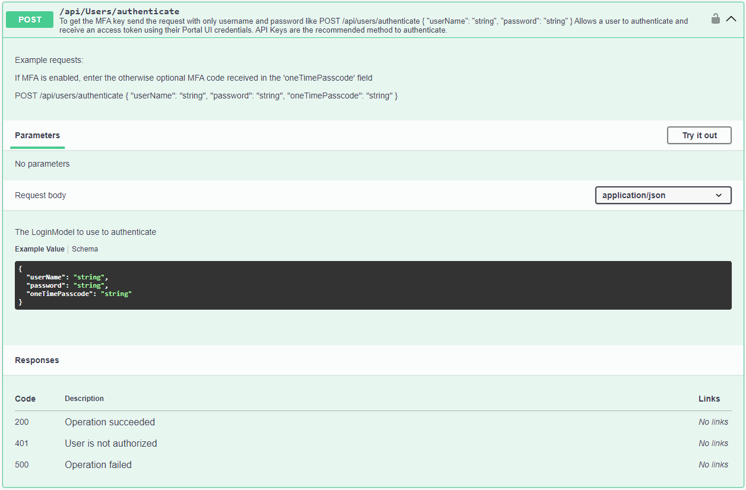Switch to the Schema view
Image resolution: width=746 pixels, height=490 pixels.
(85, 249)
